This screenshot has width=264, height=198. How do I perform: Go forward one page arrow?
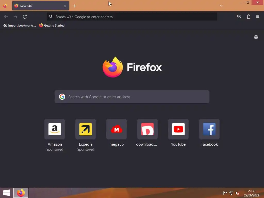click(x=15, y=17)
